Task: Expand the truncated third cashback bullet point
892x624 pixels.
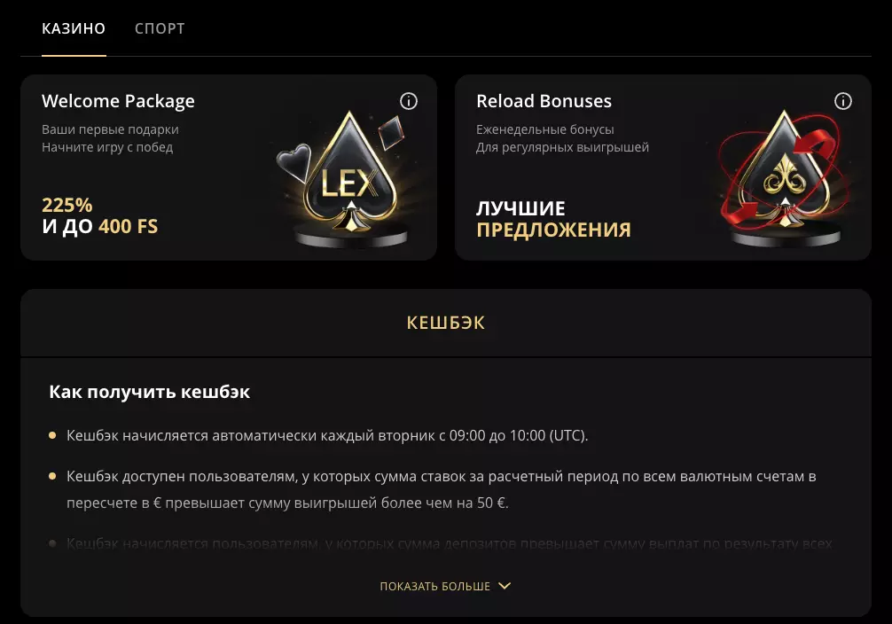Action: [443, 542]
